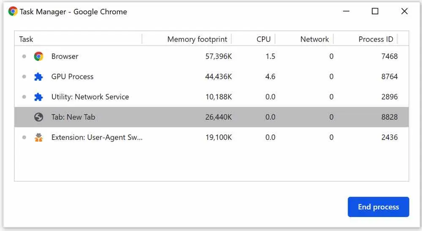Viewport: 422px width, 231px height.
Task: Sort by Network column header
Action: pos(314,39)
